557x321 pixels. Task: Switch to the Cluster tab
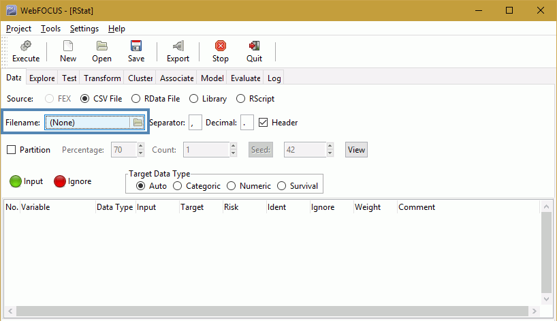click(140, 78)
